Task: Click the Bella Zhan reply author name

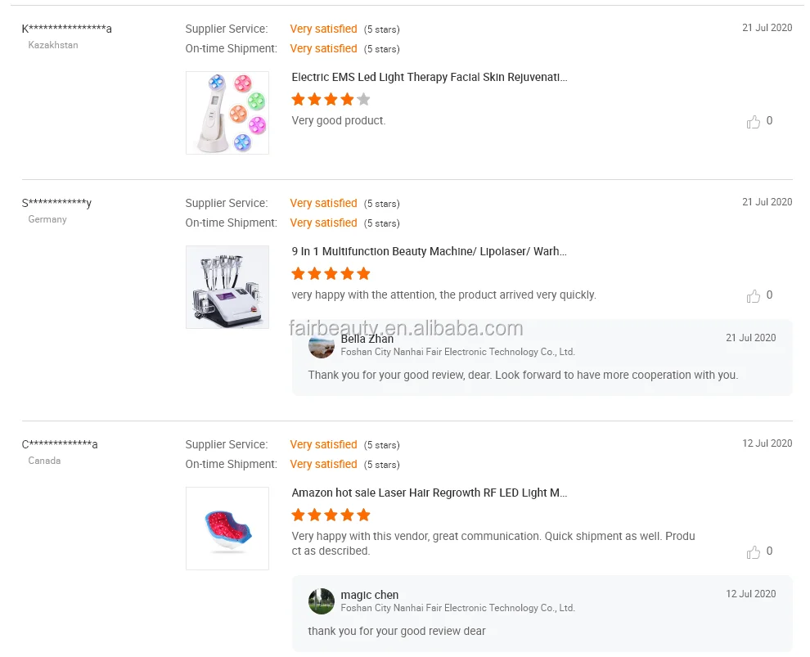Action: (x=367, y=339)
